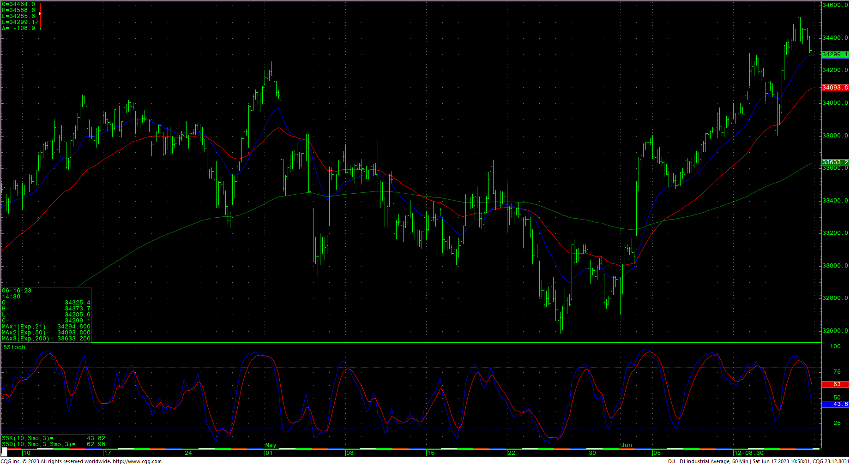
Task: Click the yellow arrow on the daily range bar
Action: click(40, 14)
